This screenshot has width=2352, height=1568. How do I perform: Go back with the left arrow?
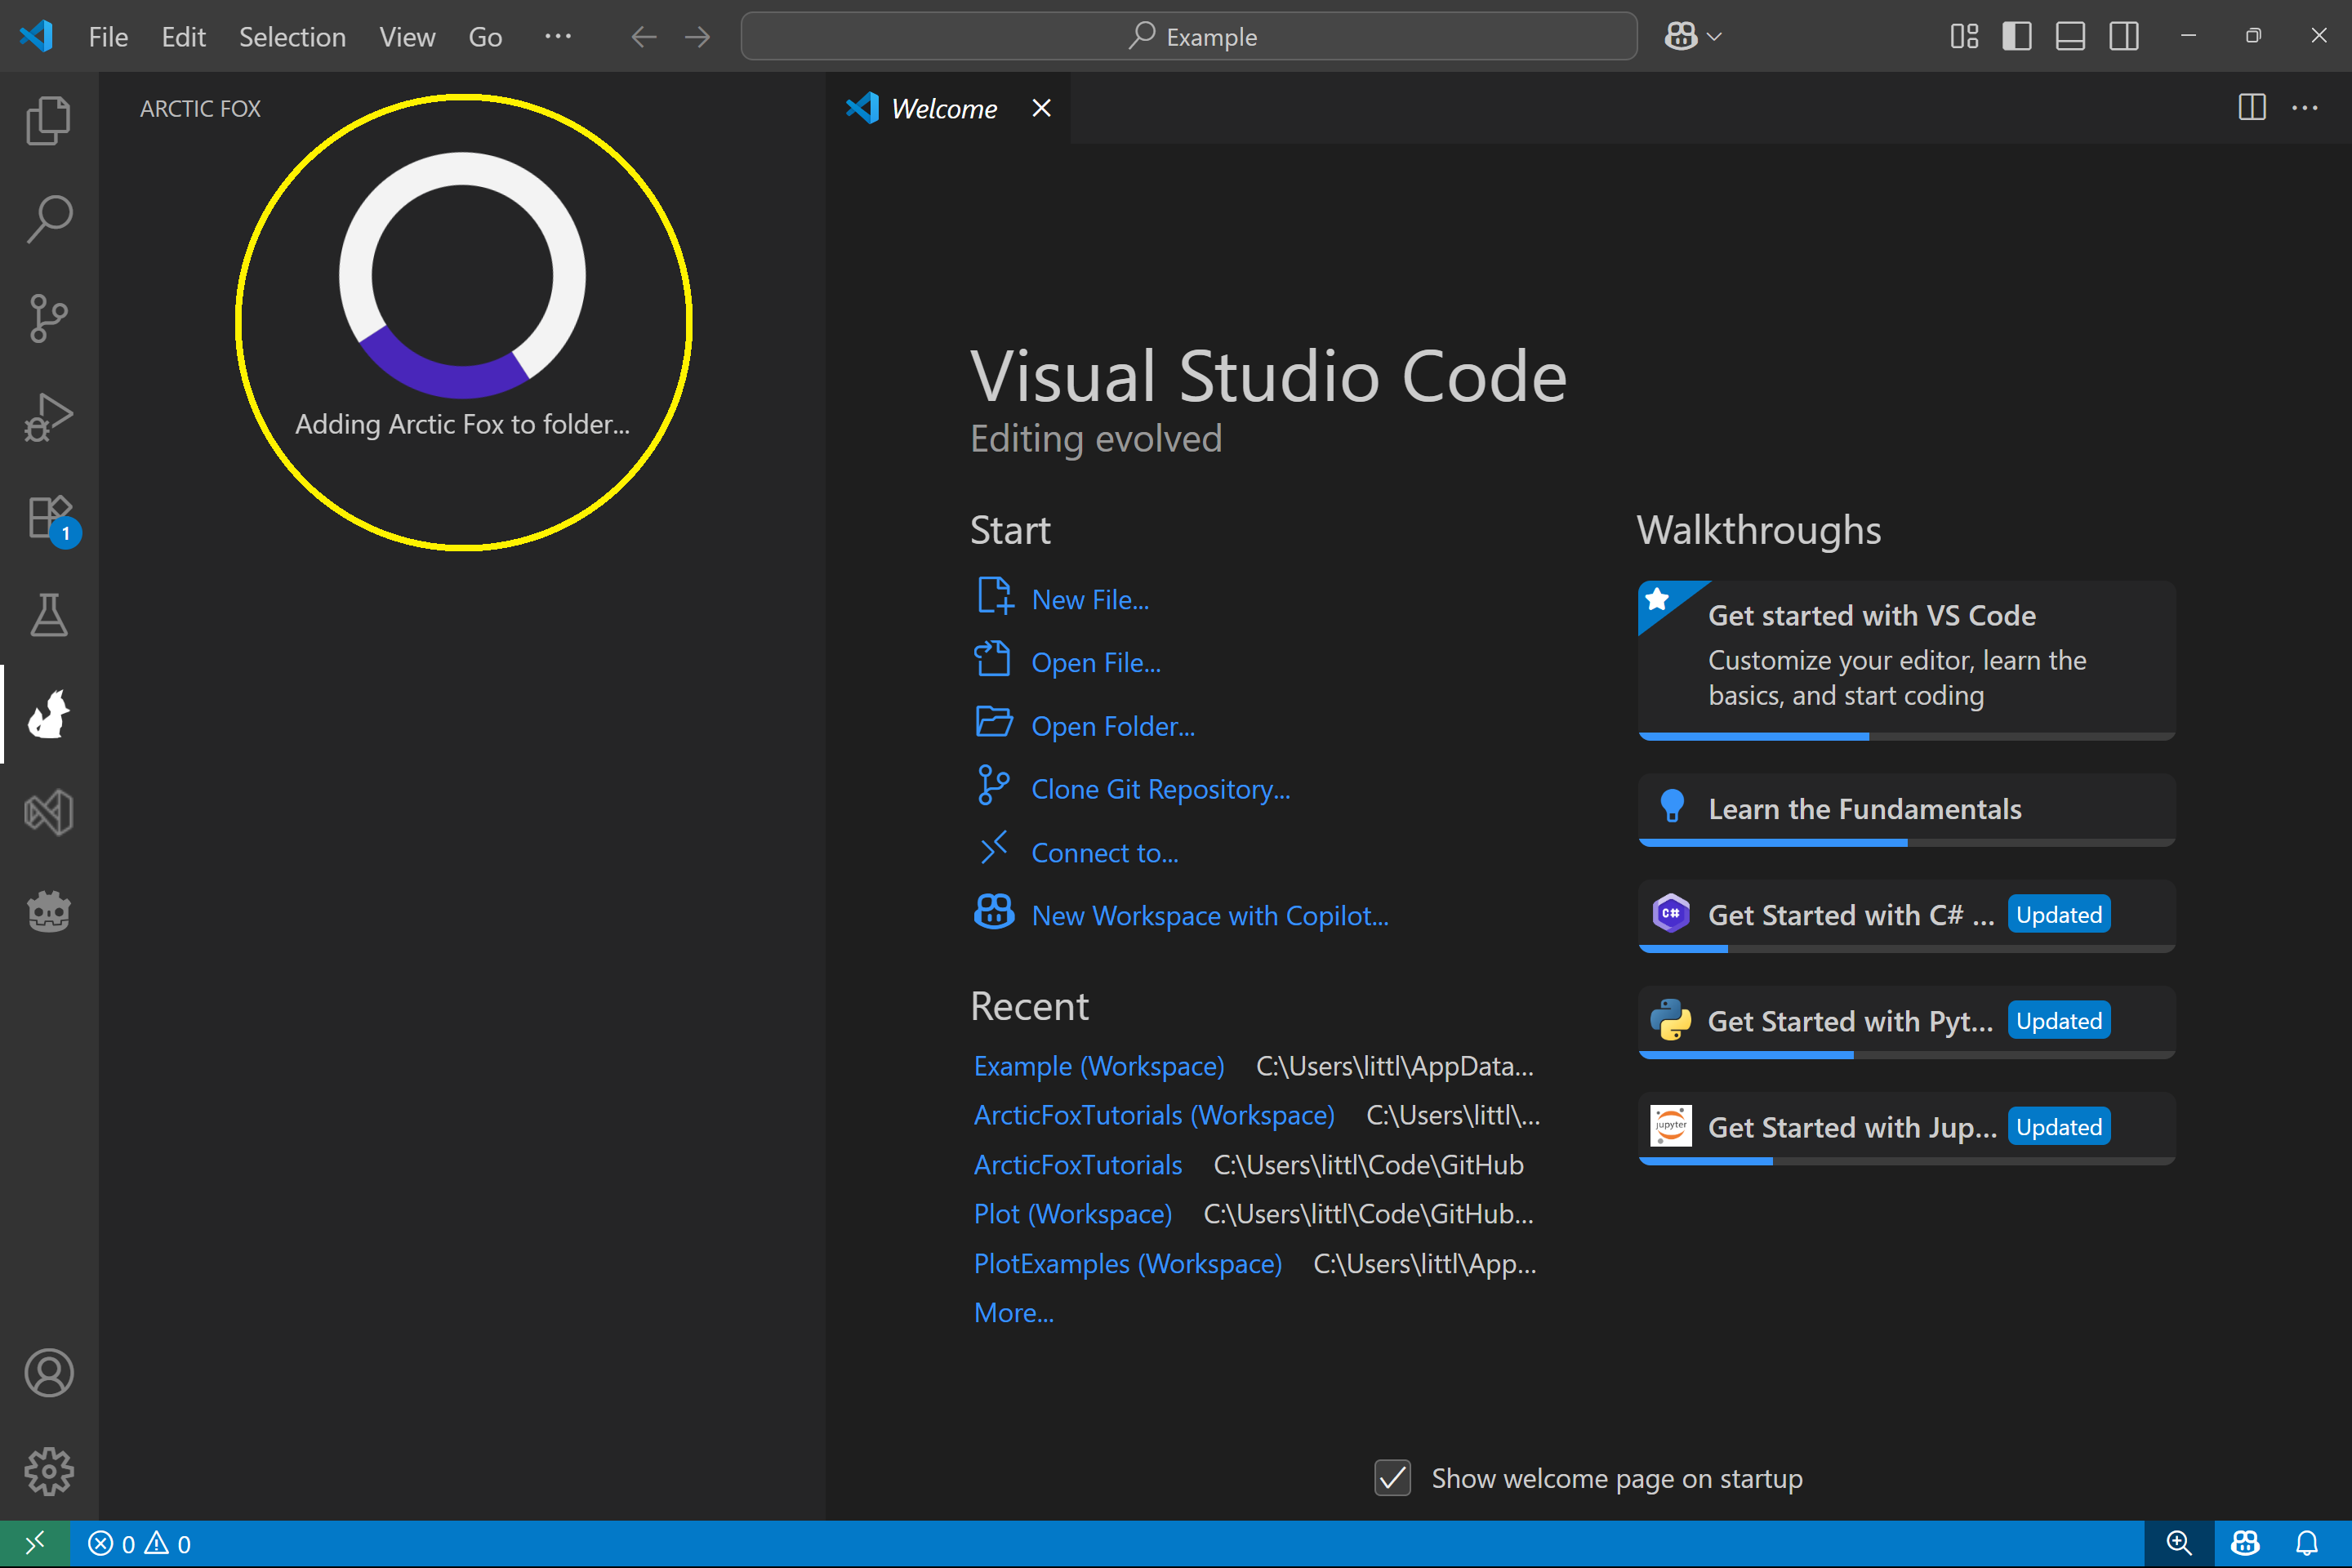tap(644, 37)
